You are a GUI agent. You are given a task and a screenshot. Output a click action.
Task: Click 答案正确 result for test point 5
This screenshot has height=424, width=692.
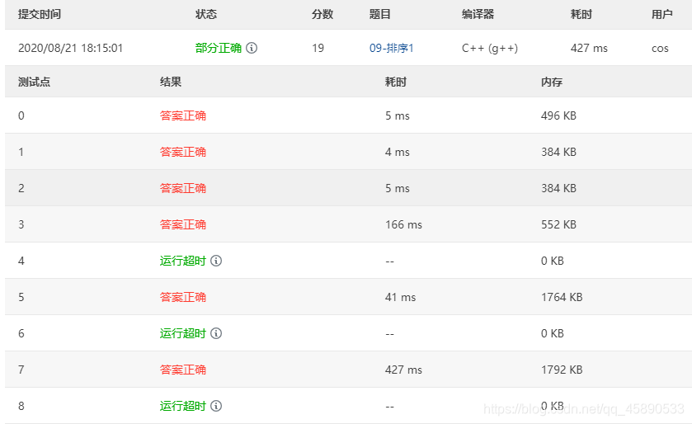click(x=183, y=297)
